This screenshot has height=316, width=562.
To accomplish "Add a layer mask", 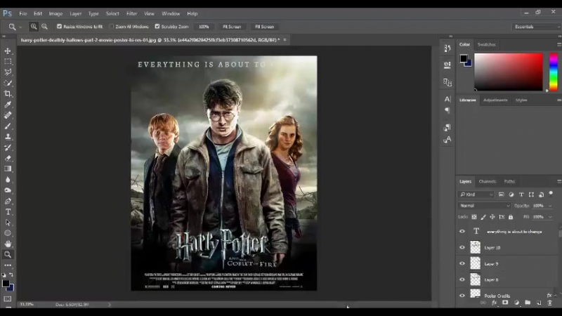I will [x=505, y=303].
